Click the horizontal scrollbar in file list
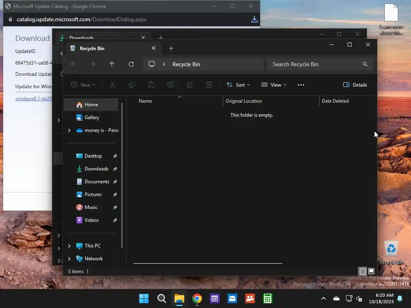Screen dimensions: 411x308 208,263
